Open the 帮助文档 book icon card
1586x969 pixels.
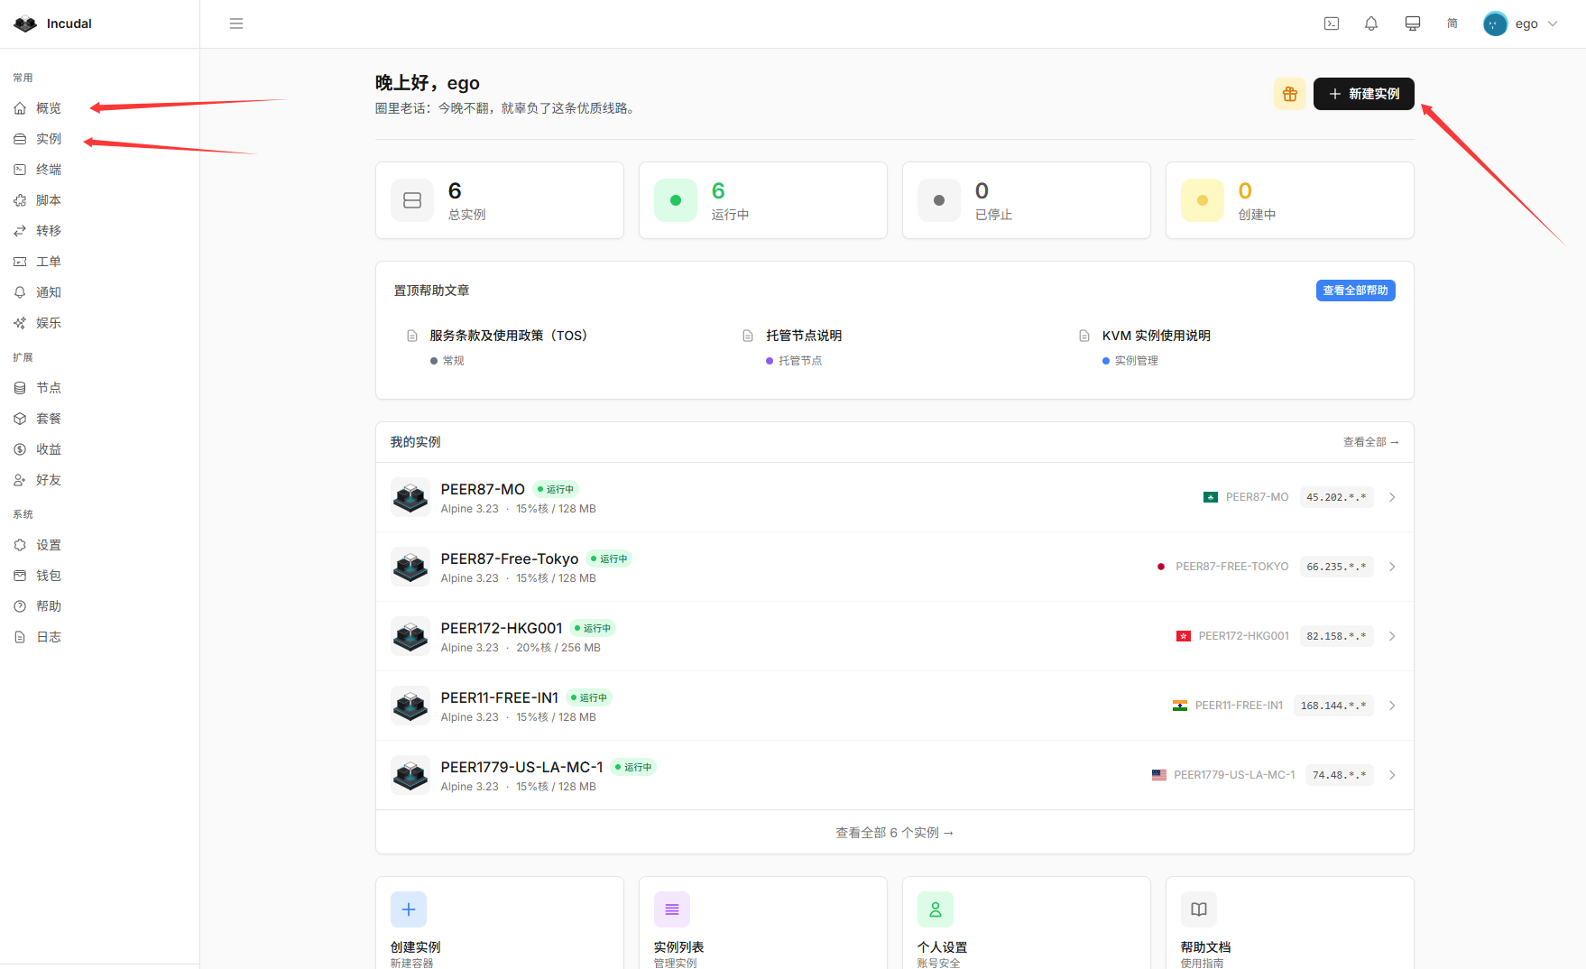coord(1198,909)
